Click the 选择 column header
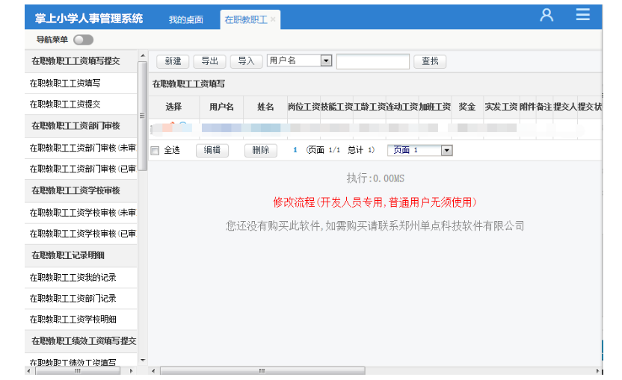622x380 pixels. 173,107
